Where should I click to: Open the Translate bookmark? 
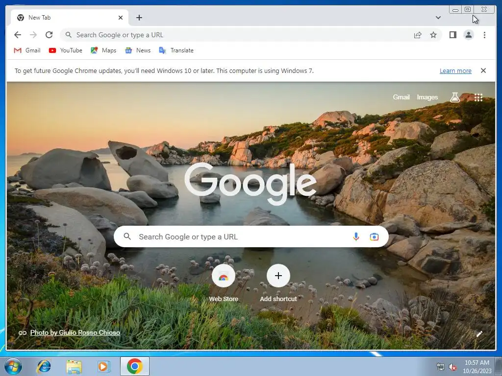pos(176,50)
